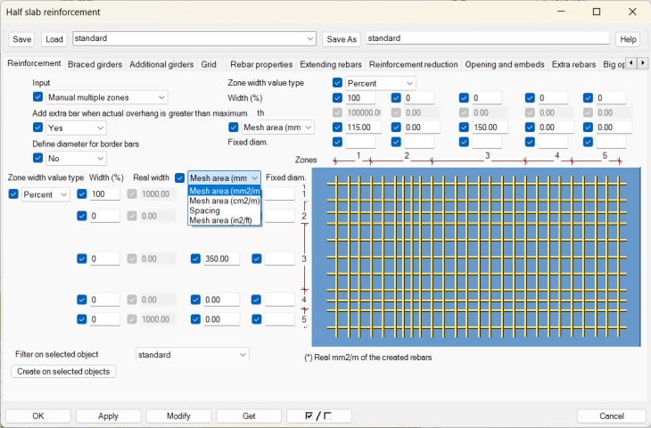Click the check/uncheck all toggle button

(319, 416)
